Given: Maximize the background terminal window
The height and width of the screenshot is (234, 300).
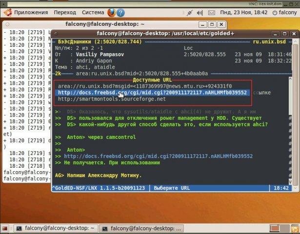Looking at the screenshot, I should click(x=212, y=24).
